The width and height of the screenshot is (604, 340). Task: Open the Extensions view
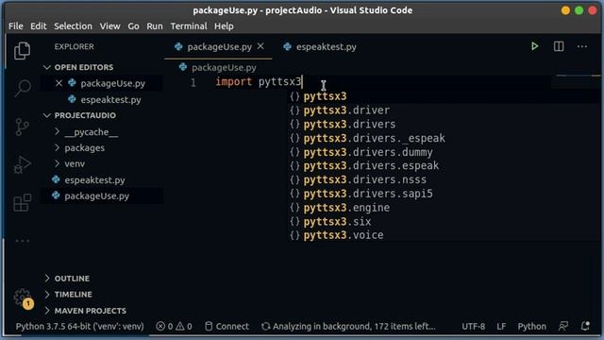[x=22, y=202]
